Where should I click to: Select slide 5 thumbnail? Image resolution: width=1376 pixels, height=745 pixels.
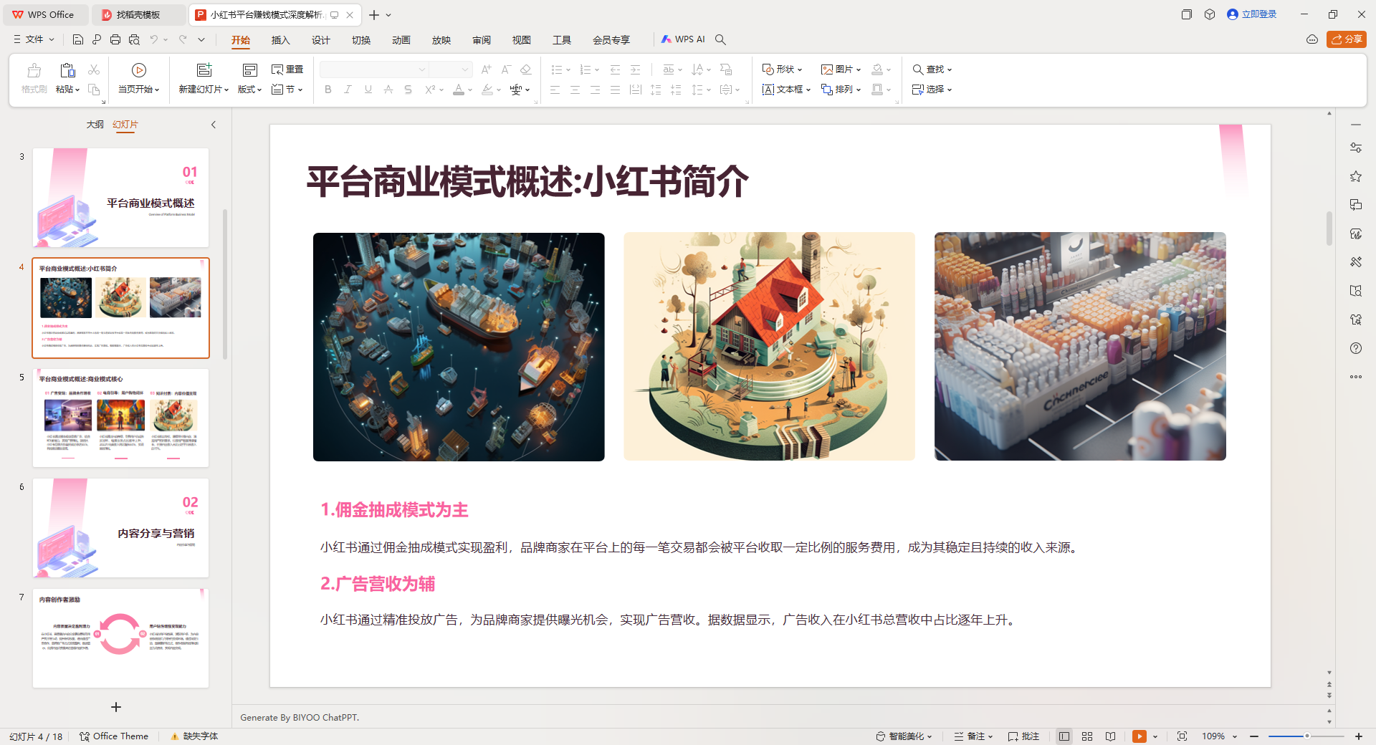click(120, 418)
